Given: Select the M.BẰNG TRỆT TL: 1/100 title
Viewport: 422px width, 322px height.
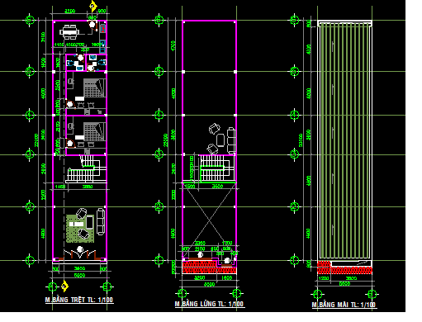Looking at the screenshot, I should tap(79, 300).
